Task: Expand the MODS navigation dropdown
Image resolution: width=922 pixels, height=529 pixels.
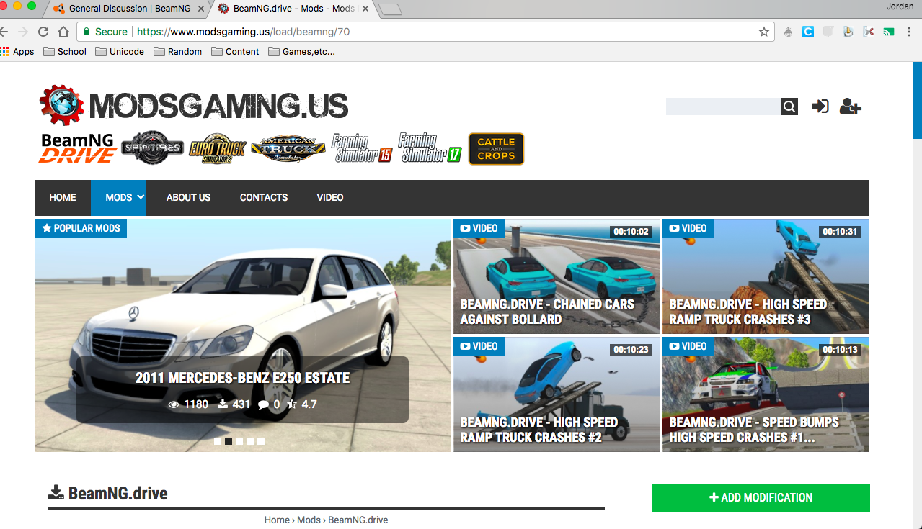Action: [x=118, y=197]
